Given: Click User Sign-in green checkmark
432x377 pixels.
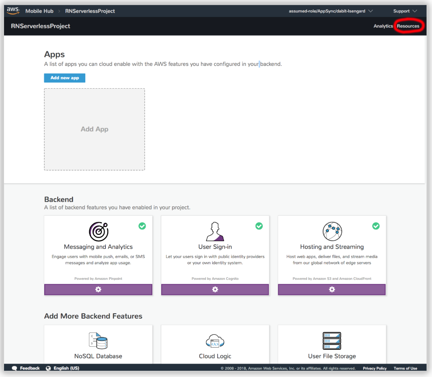Looking at the screenshot, I should pos(259,226).
